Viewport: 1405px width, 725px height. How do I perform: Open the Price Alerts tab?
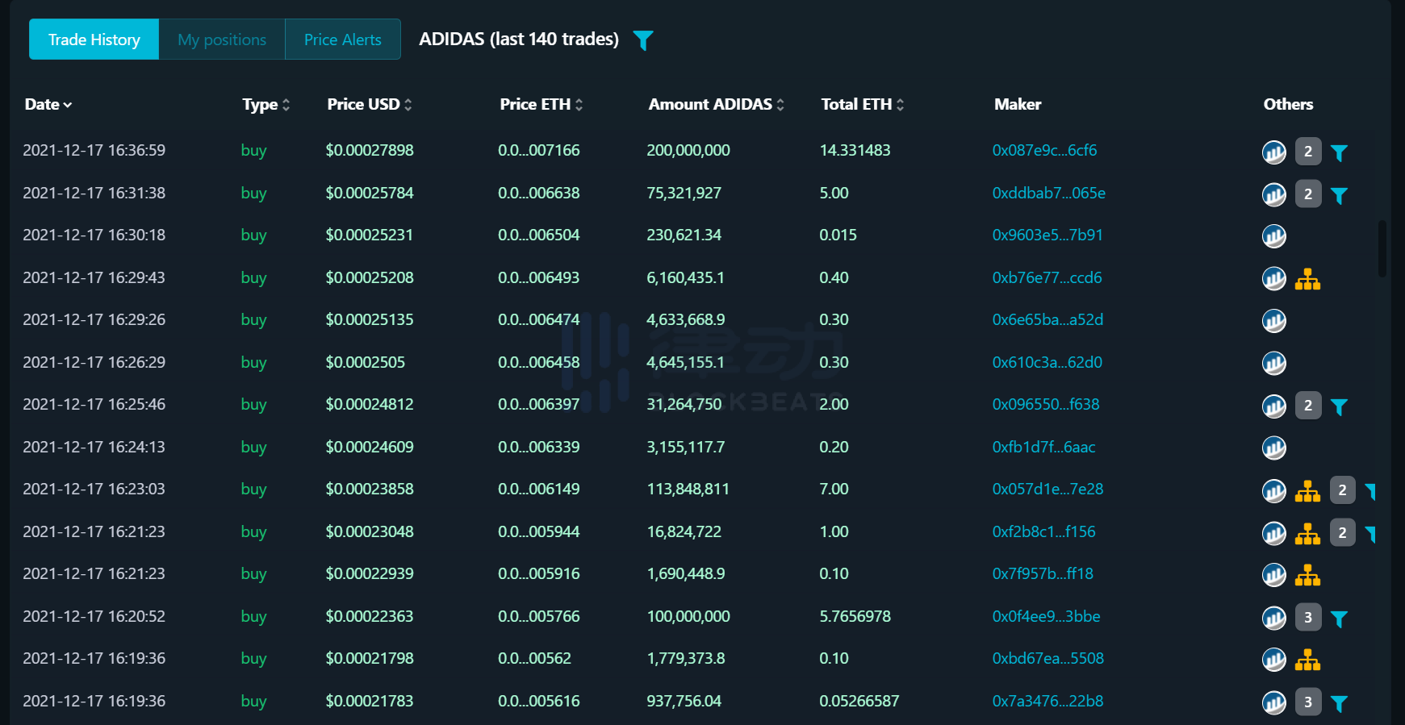click(342, 40)
